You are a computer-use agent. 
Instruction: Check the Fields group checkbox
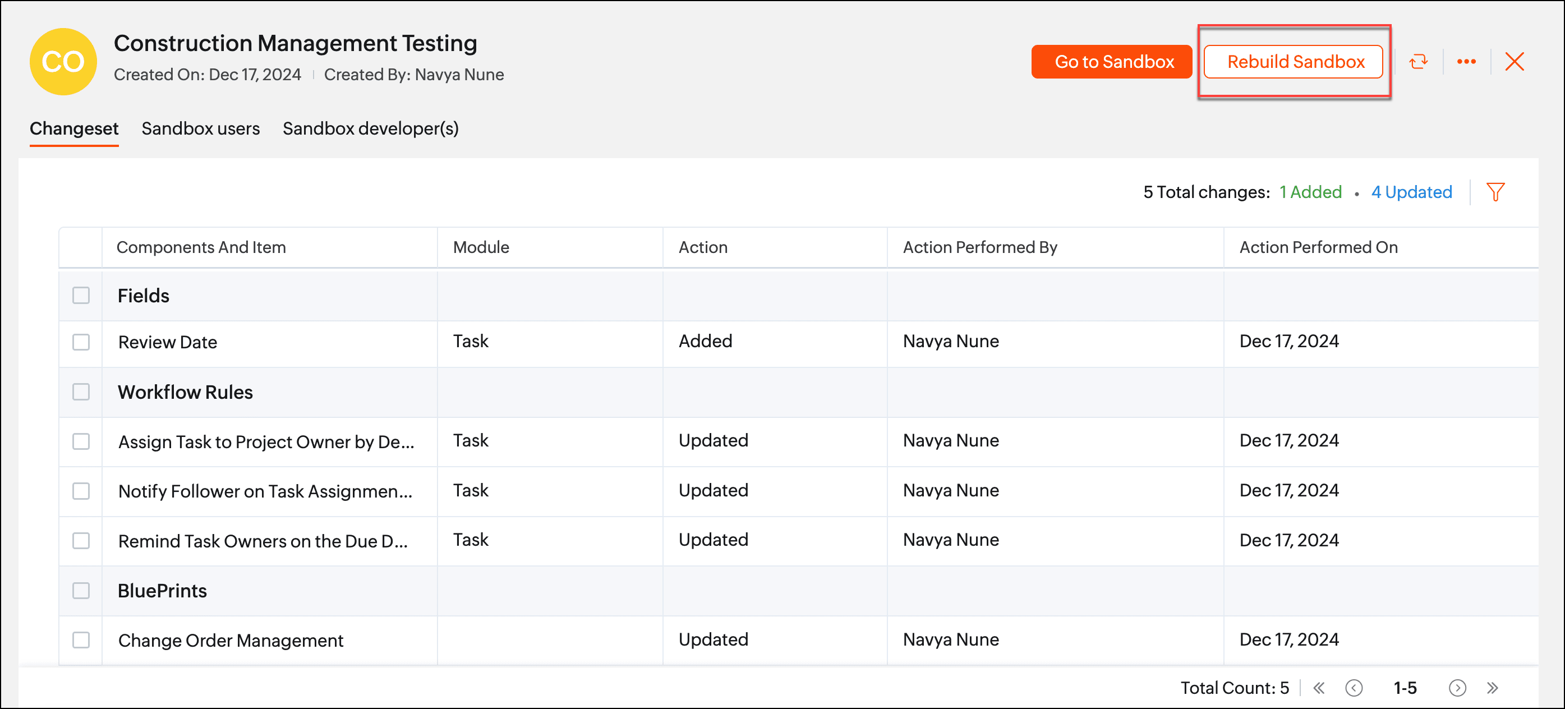point(81,295)
